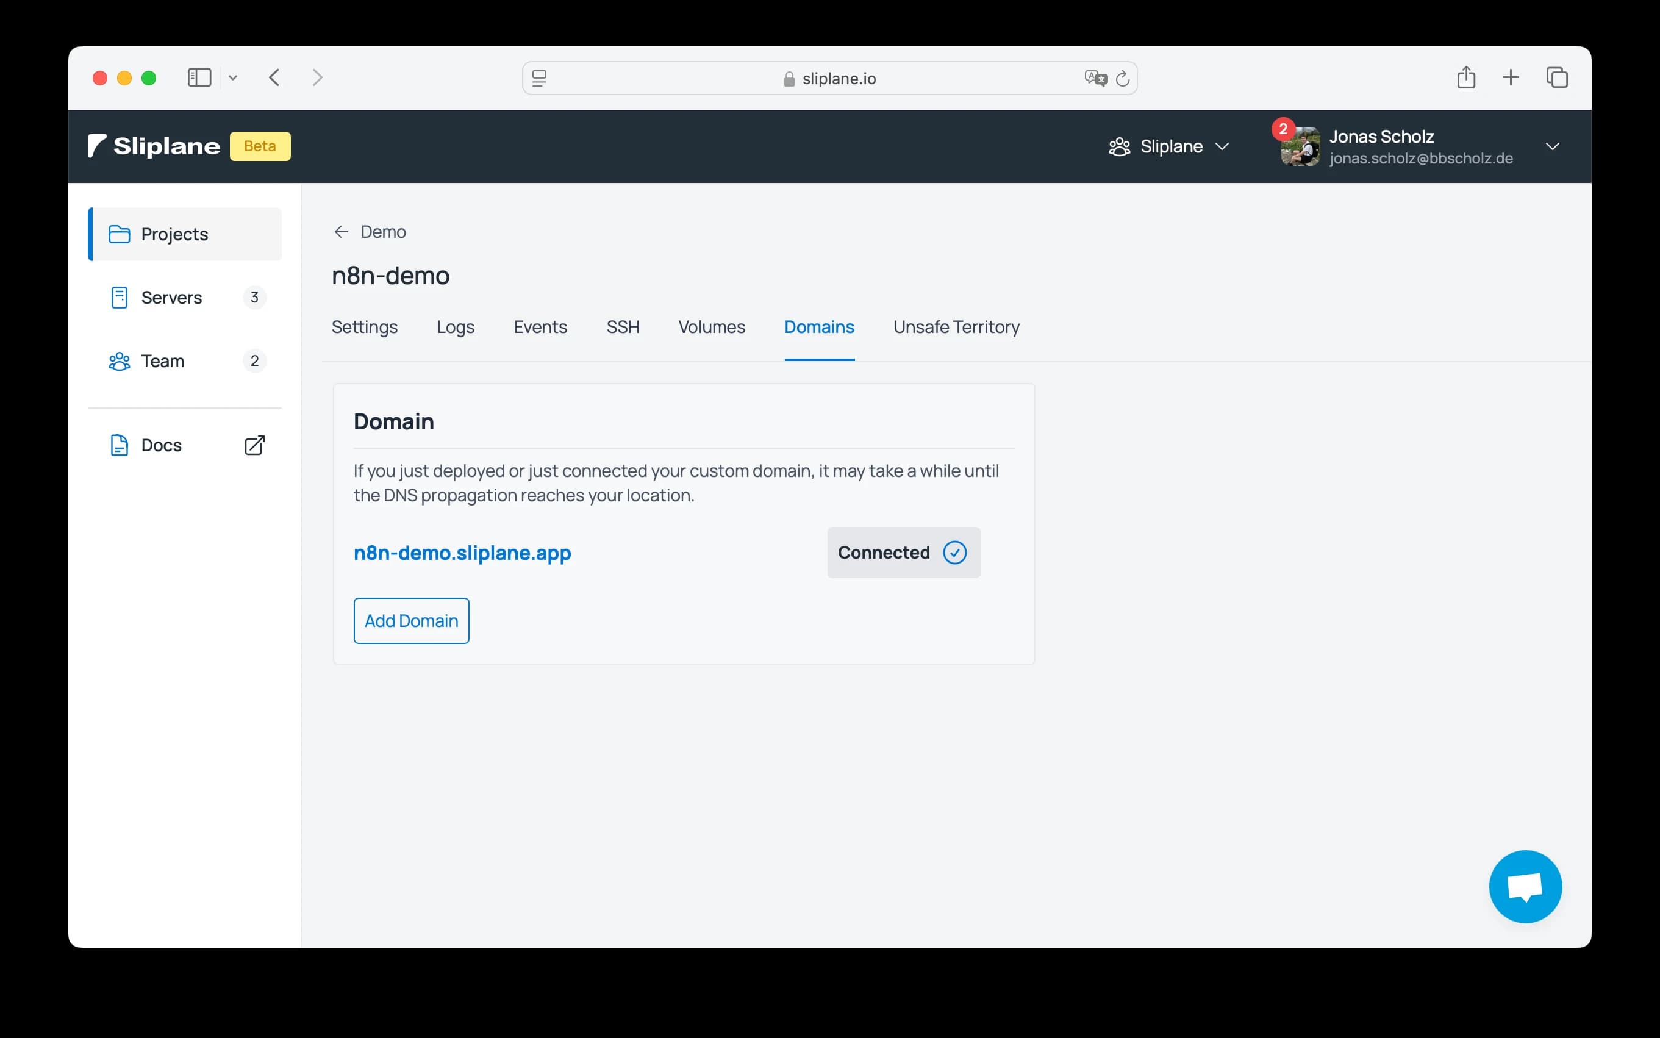Click Safari's forward arrow
Viewport: 1660px width, 1038px height.
point(317,77)
